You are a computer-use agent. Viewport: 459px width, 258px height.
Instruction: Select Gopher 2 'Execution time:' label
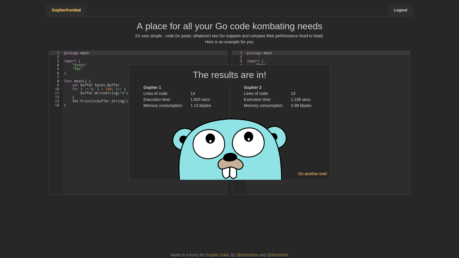[258, 99]
